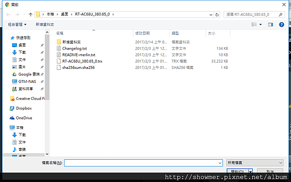Open 快速存取 in navigation pane
The image size is (291, 182).
[23, 38]
